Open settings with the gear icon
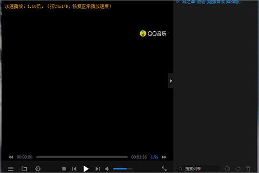259x173 pixels. click(38, 169)
